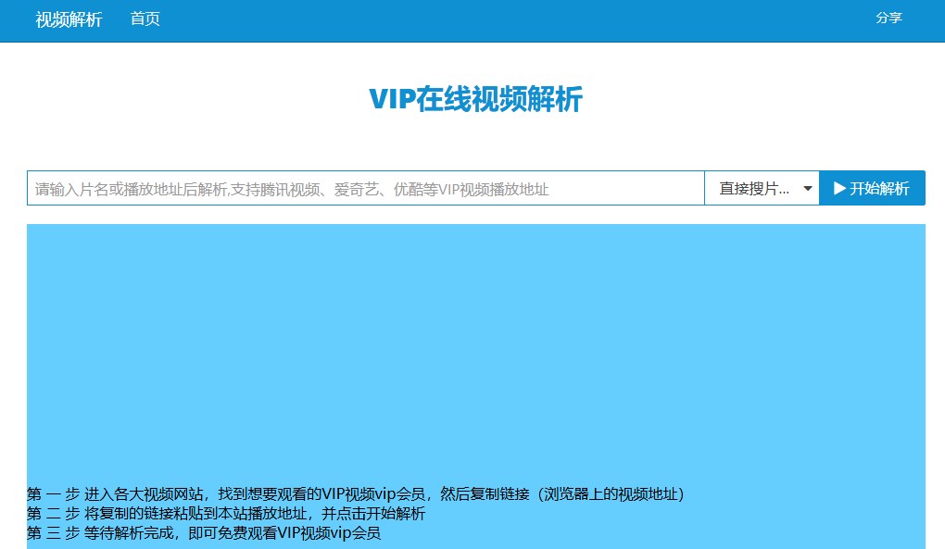
Task: Select the 第 三 步 step label
Action: 53,533
